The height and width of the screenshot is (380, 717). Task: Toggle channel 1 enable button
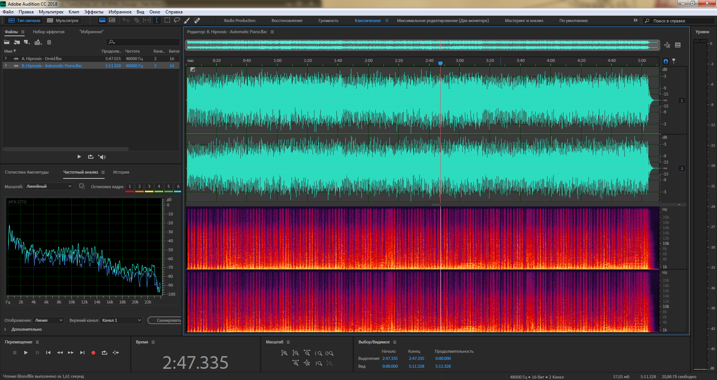coord(682,100)
